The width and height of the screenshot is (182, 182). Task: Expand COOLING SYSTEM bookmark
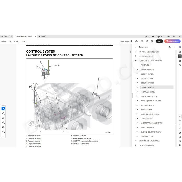137,83
